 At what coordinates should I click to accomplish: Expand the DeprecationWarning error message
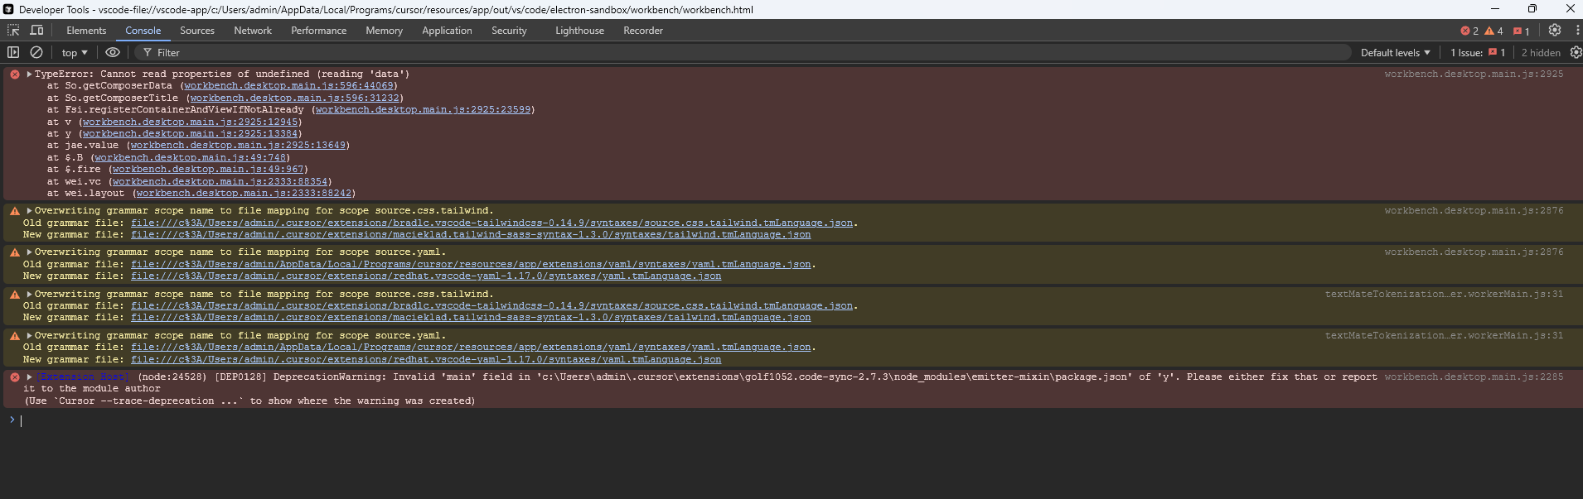[x=29, y=377]
